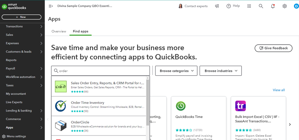Open Reports in the sidebar
Image resolution: width=299 pixels, height=140 pixels.
tap(11, 60)
